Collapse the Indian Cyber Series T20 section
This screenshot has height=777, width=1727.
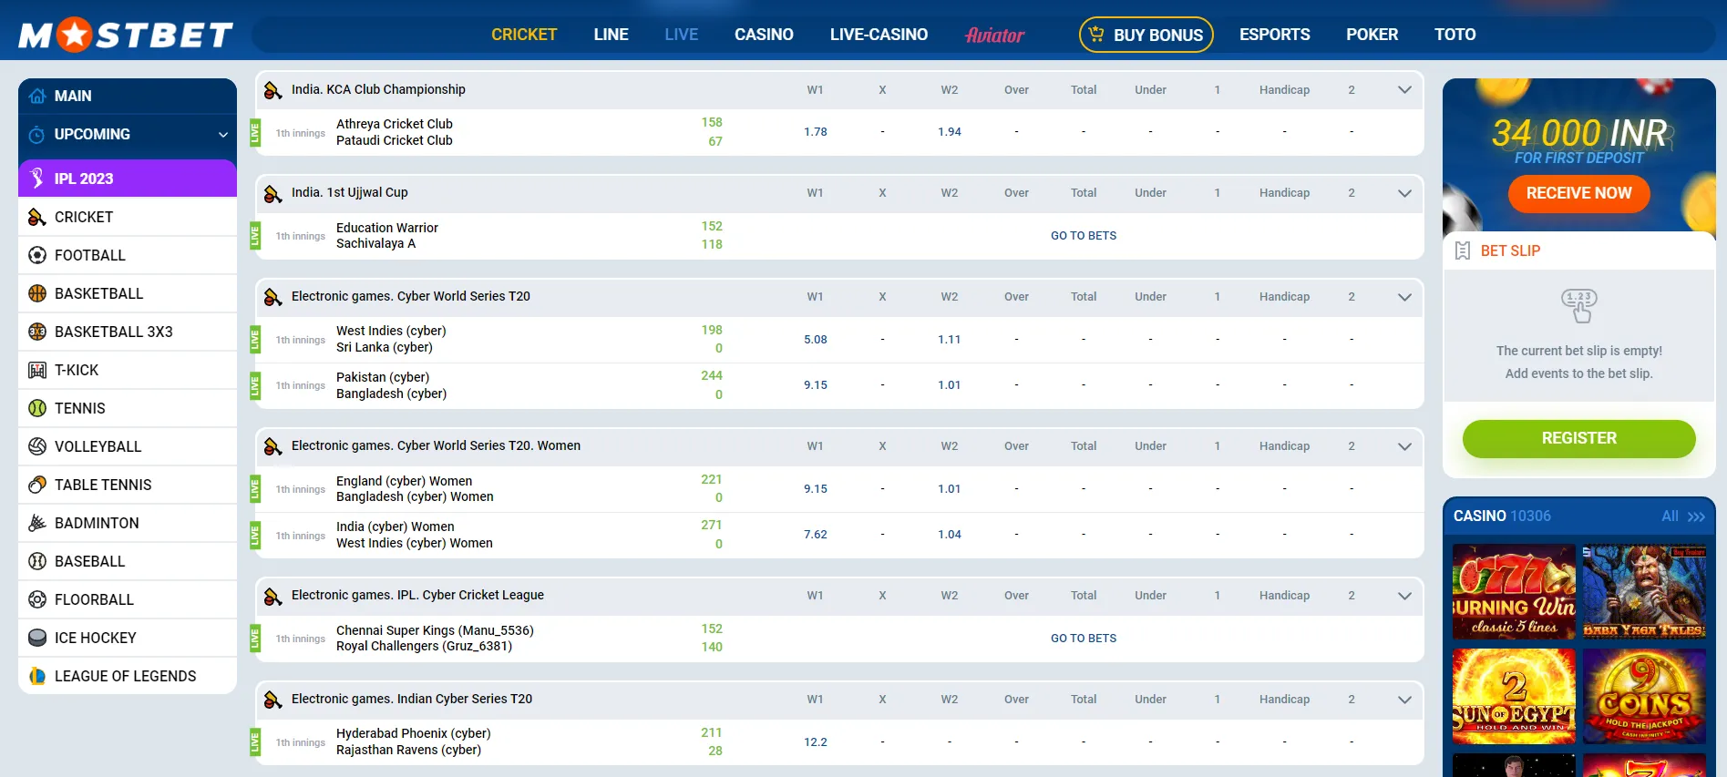tap(1404, 700)
